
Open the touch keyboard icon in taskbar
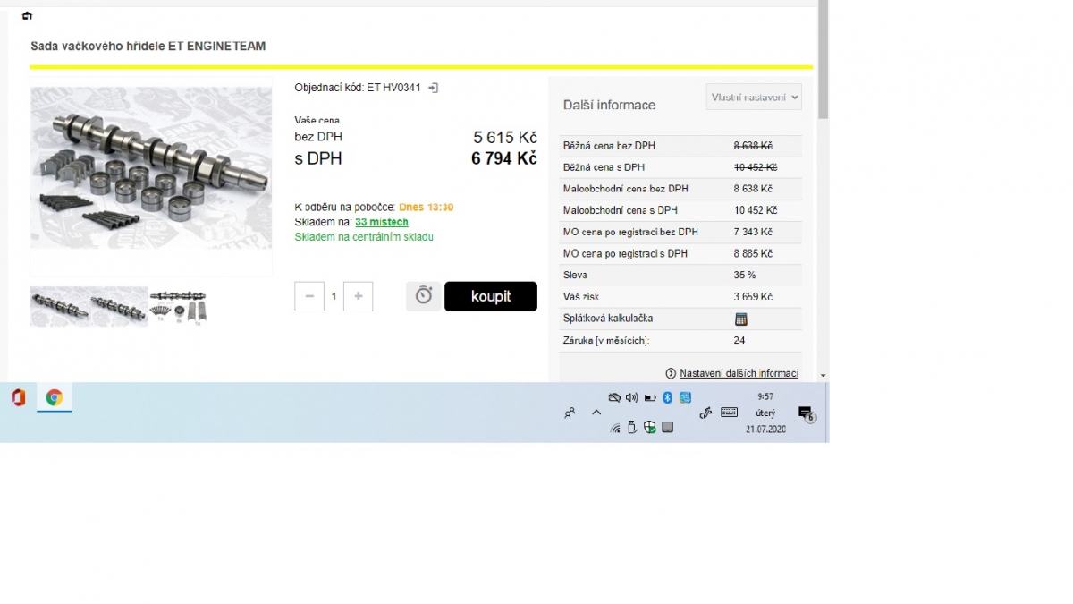(729, 413)
